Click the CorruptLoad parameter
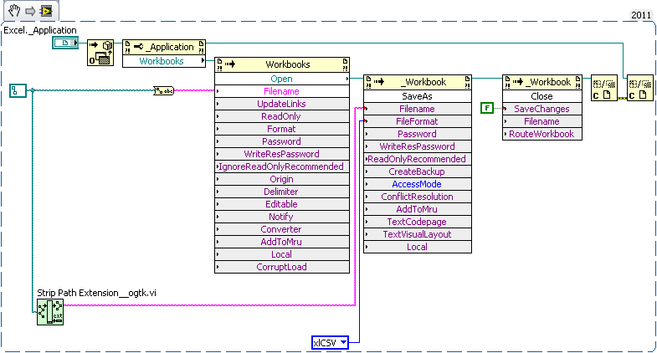The height and width of the screenshot is (353, 657). [x=282, y=267]
